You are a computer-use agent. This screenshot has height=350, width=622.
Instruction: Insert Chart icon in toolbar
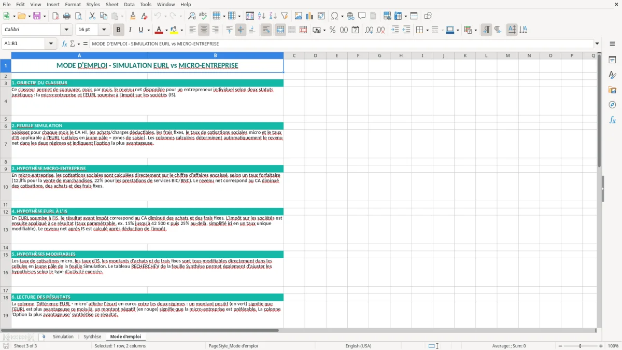(310, 16)
